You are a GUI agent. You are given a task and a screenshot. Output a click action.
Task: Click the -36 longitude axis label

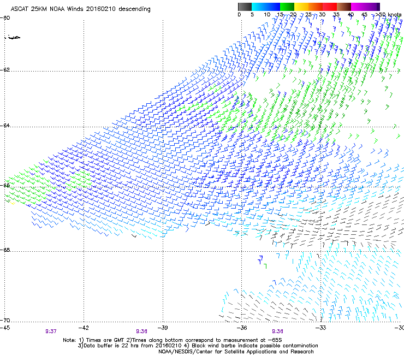pyautogui.click(x=242, y=328)
